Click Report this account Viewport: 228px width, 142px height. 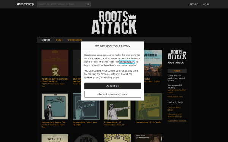pyautogui.click(x=177, y=121)
